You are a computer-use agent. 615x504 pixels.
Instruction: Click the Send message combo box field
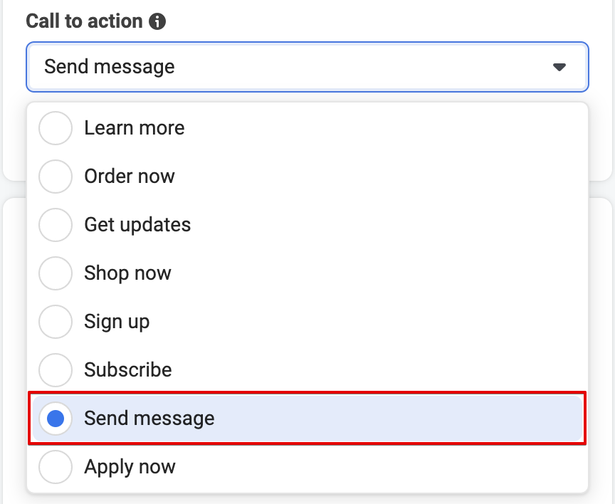[x=307, y=67]
